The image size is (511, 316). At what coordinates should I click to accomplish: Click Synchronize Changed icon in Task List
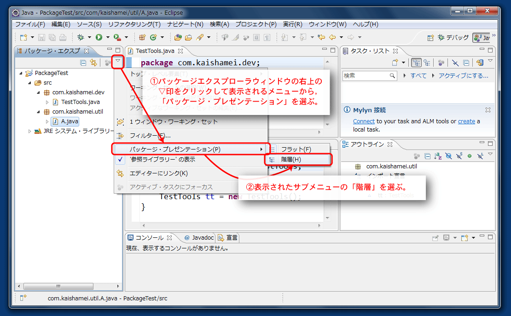pyautogui.click(x=480, y=63)
